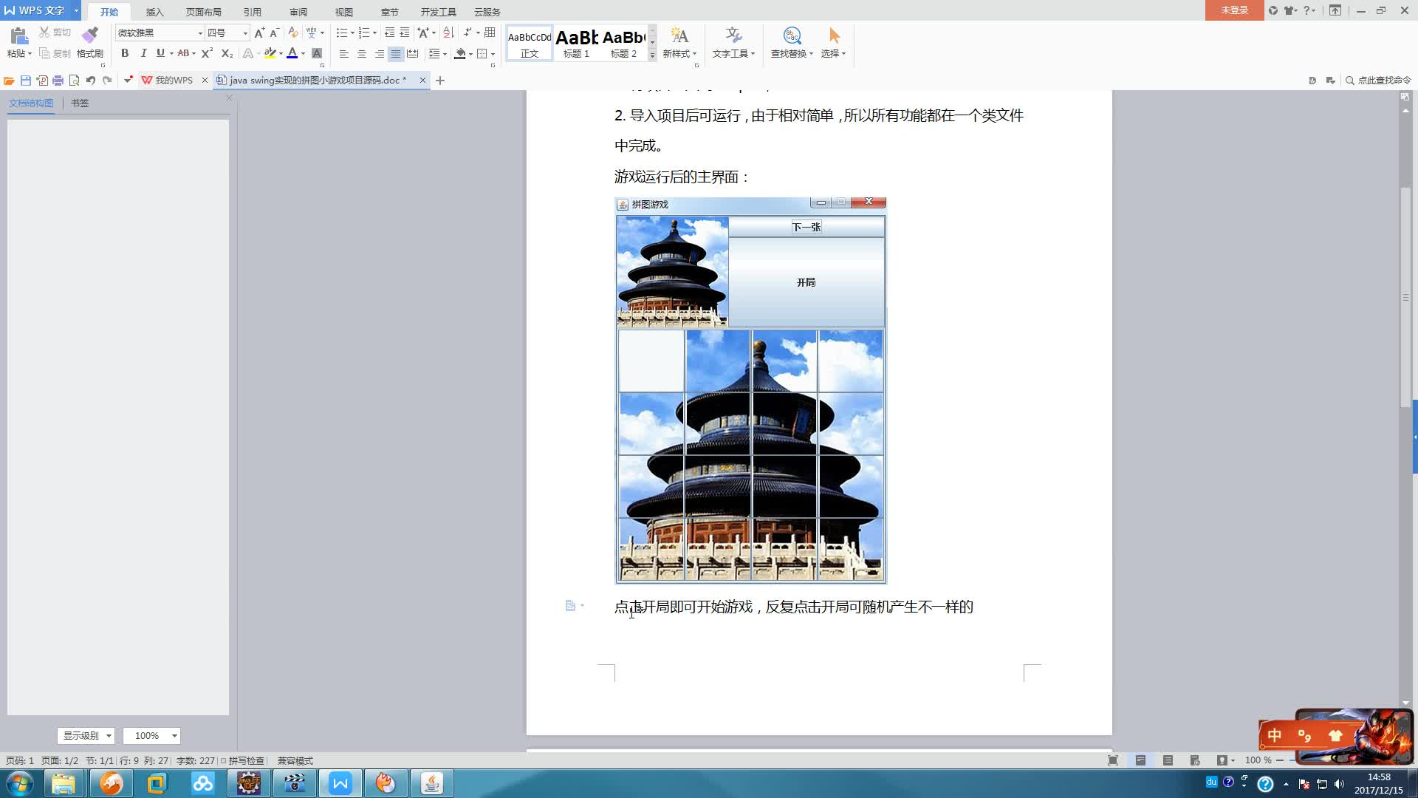Toggle strikethrough formatting
The image size is (1418, 798).
(184, 53)
